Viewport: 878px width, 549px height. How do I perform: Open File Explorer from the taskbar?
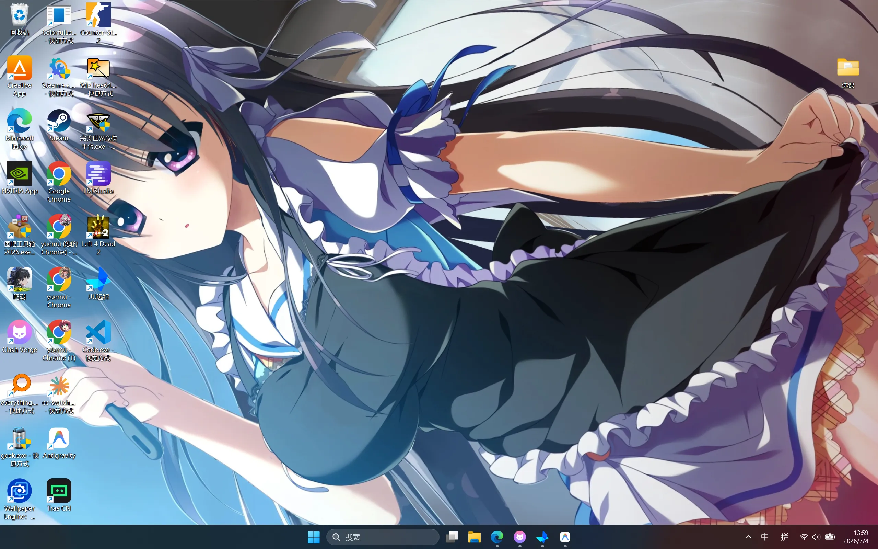(474, 537)
